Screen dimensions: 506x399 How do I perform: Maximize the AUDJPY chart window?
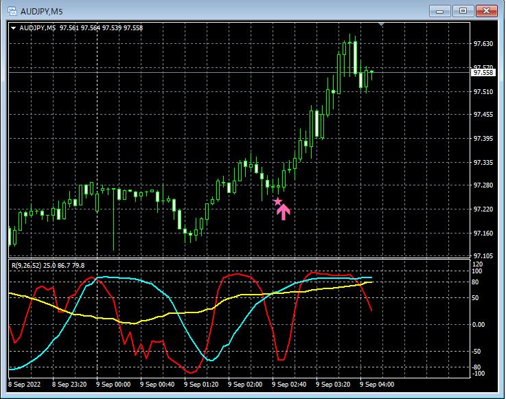click(x=463, y=11)
